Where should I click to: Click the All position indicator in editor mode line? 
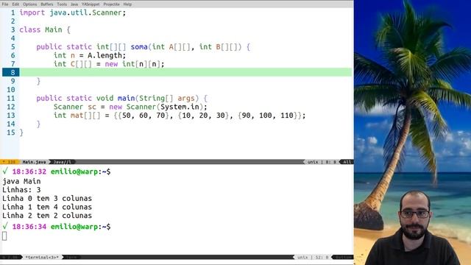[x=347, y=162]
